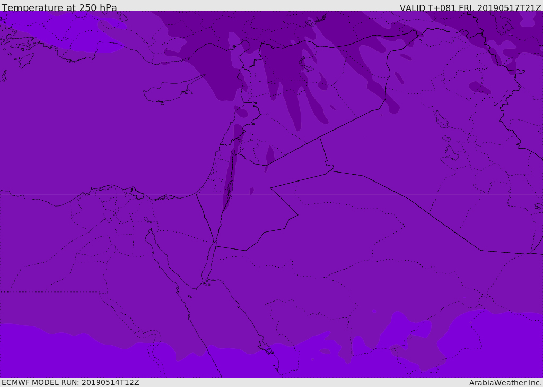The image size is (543, 387).
Task: Click the 'ArabiaWeather Inc.' credit text
Action: (505, 383)
